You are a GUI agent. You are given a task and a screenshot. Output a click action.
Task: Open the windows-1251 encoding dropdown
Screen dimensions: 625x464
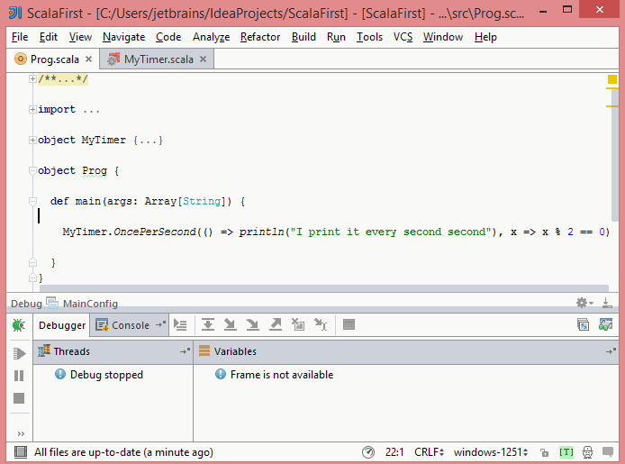(x=491, y=452)
